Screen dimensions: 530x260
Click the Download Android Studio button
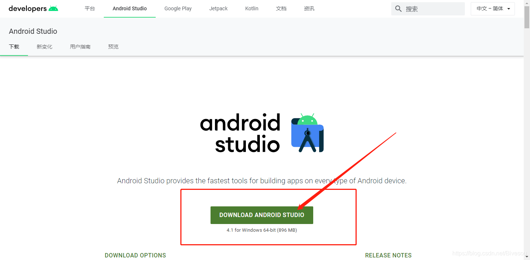[x=262, y=215]
